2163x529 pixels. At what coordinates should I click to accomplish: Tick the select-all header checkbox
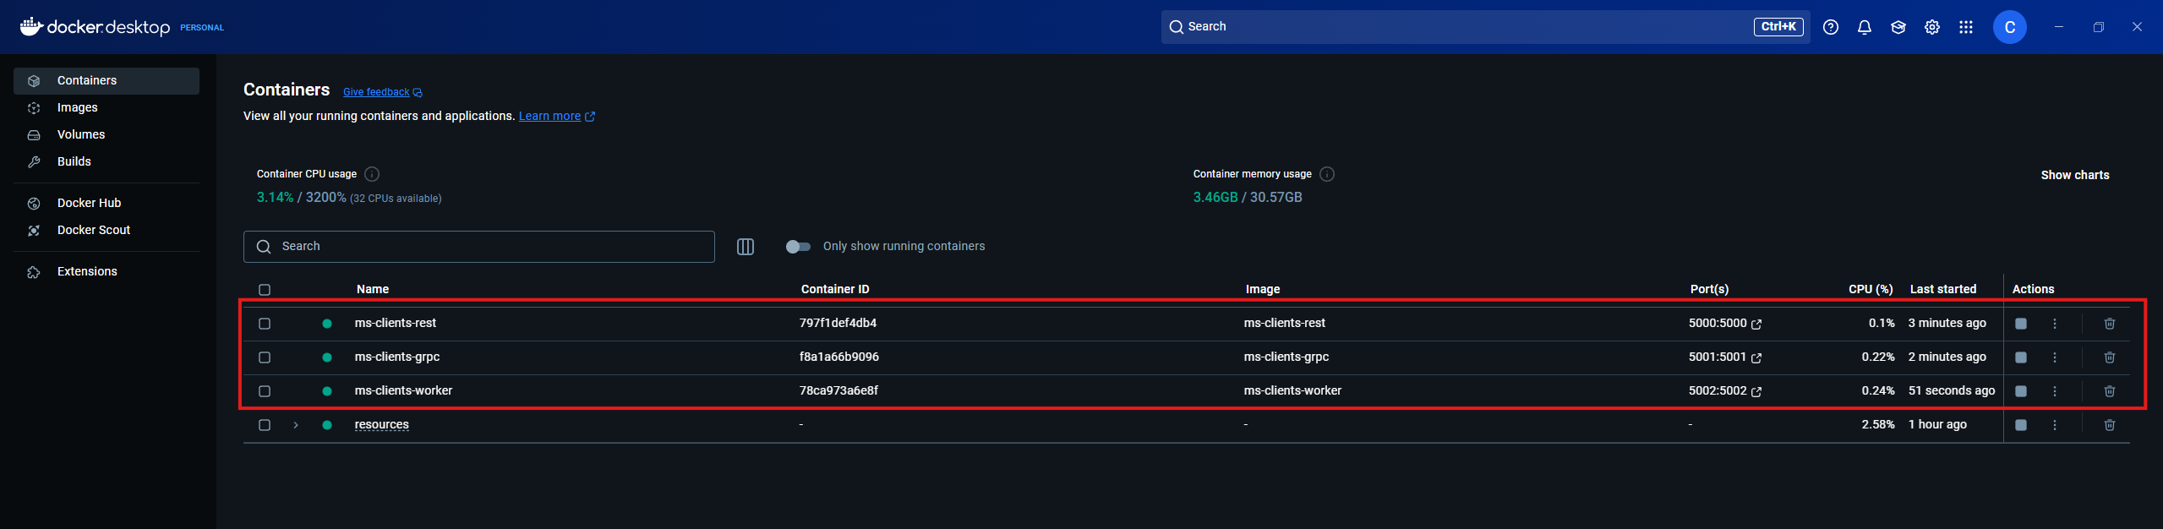[x=265, y=290]
